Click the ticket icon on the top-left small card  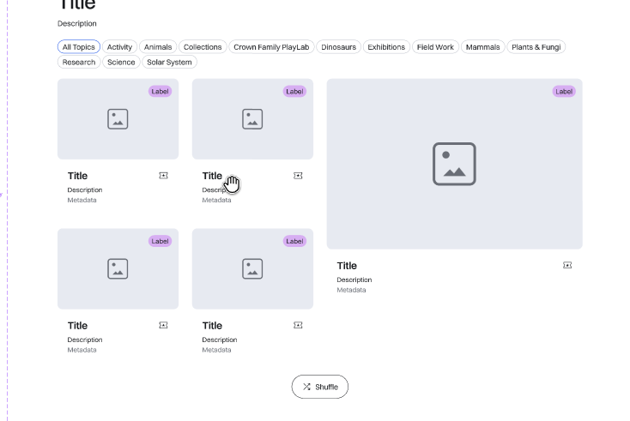pyautogui.click(x=164, y=176)
